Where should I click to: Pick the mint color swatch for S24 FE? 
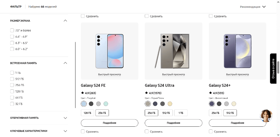click(106, 104)
